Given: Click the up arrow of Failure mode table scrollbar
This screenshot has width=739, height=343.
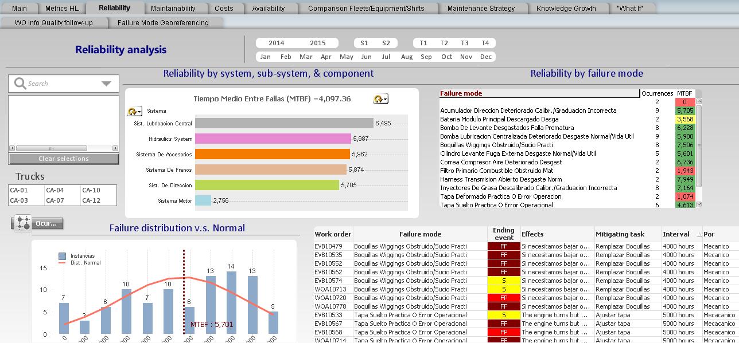Looking at the screenshot, I should tap(698, 101).
